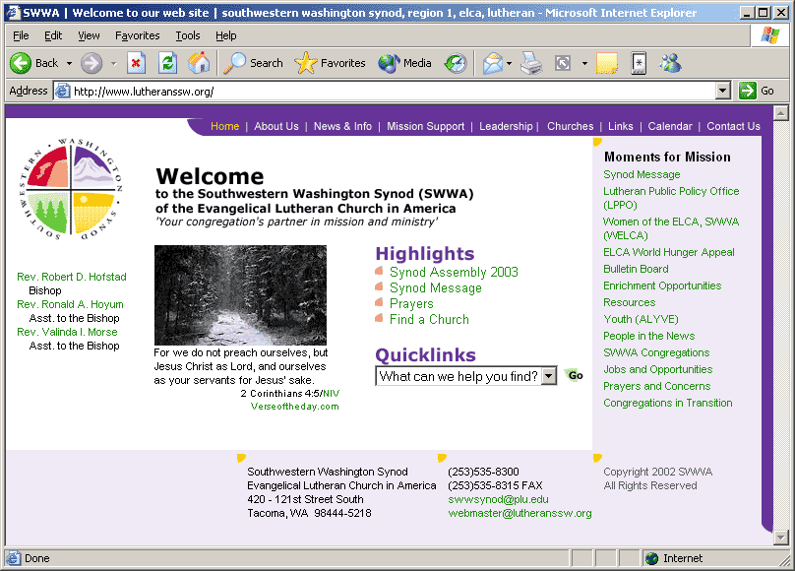Open Verseoftheday.com link

294,407
